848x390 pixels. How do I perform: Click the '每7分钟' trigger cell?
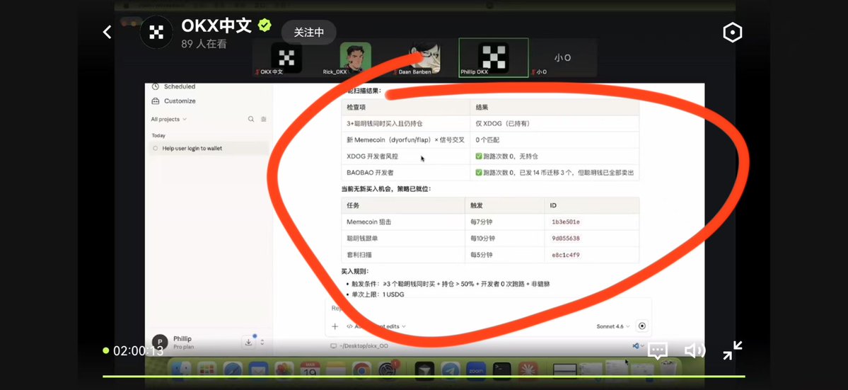[x=504, y=222]
